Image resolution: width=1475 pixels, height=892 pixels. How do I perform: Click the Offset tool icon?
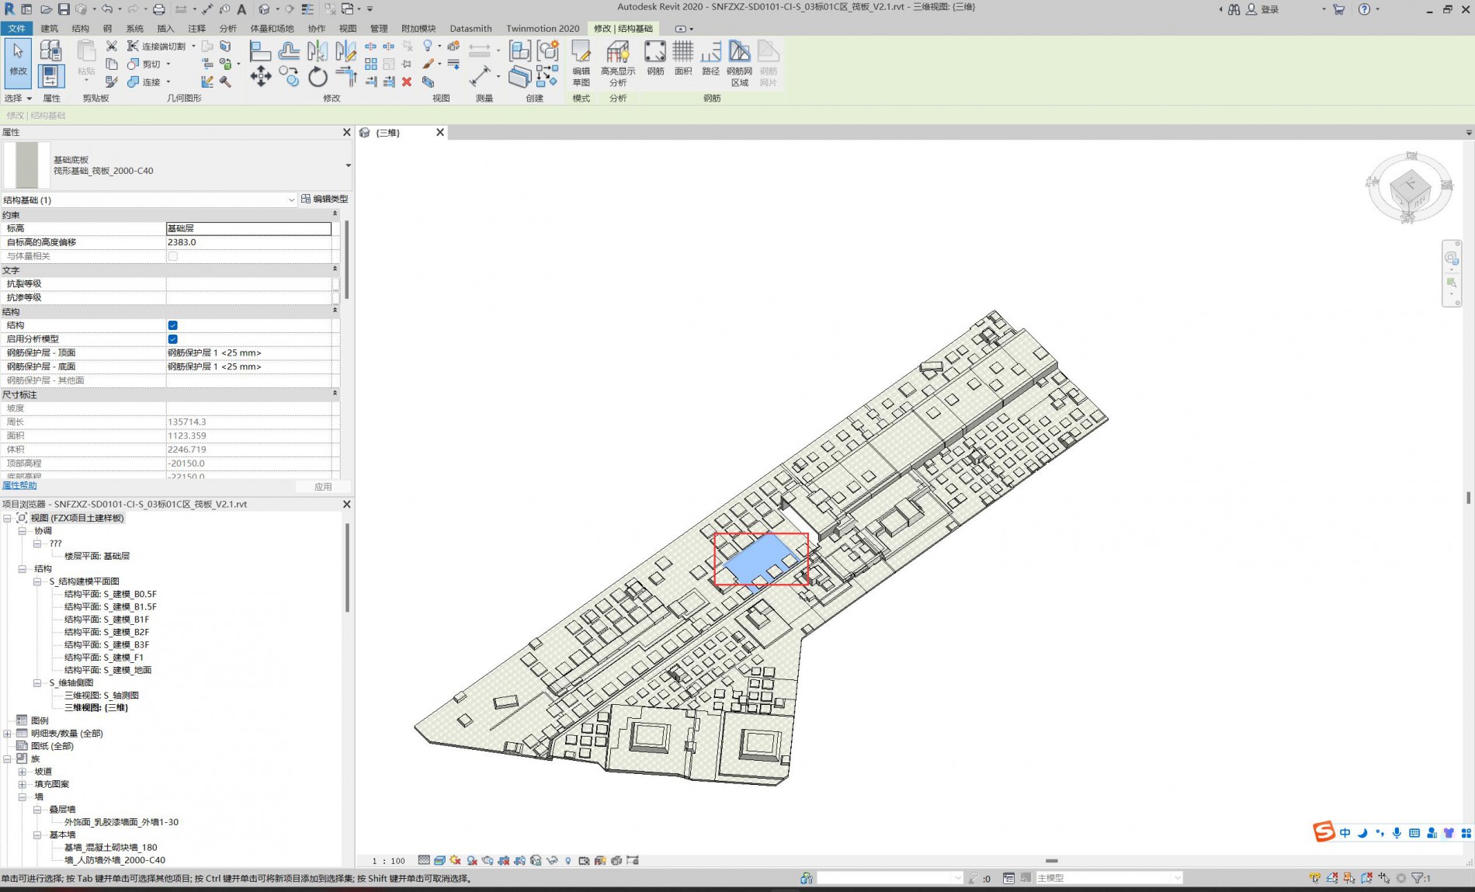coord(289,51)
